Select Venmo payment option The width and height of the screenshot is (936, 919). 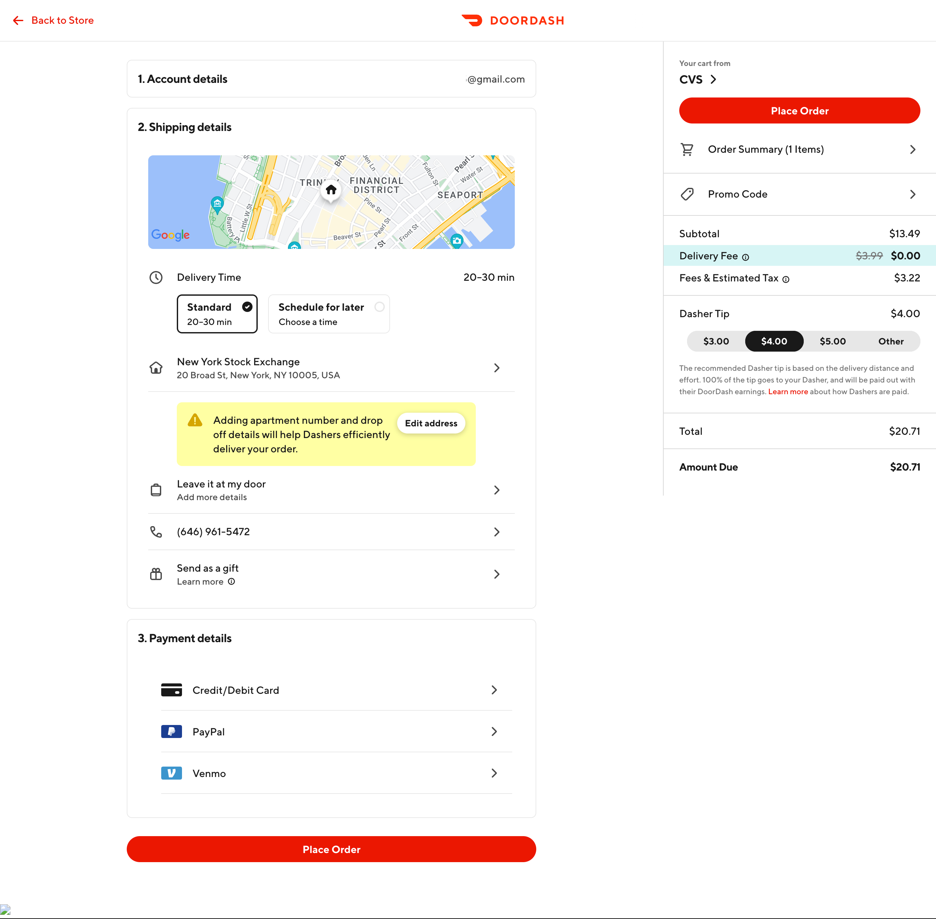pyautogui.click(x=336, y=773)
